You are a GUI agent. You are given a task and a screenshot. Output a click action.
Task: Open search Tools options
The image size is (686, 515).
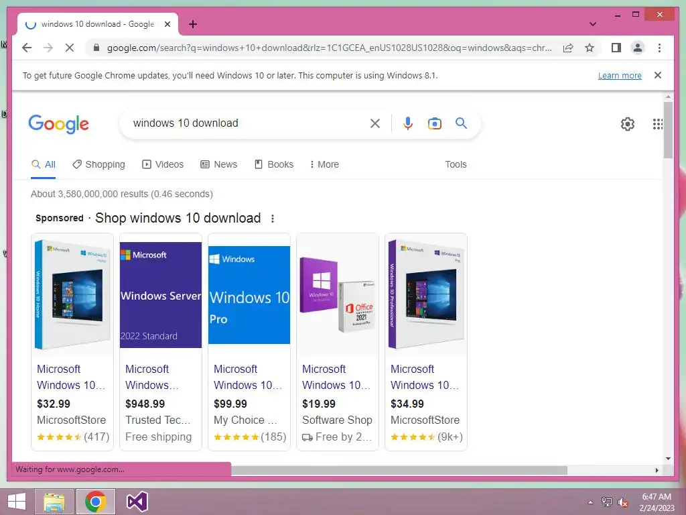[x=456, y=165]
